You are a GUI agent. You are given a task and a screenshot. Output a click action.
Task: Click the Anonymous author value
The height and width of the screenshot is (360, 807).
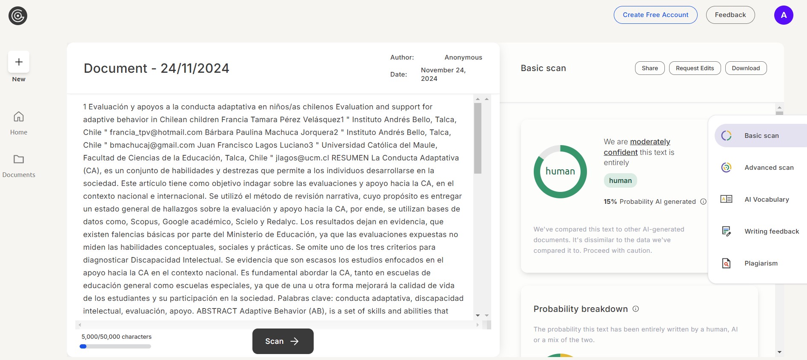(463, 57)
